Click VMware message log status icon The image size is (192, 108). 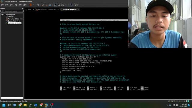coord(189,101)
